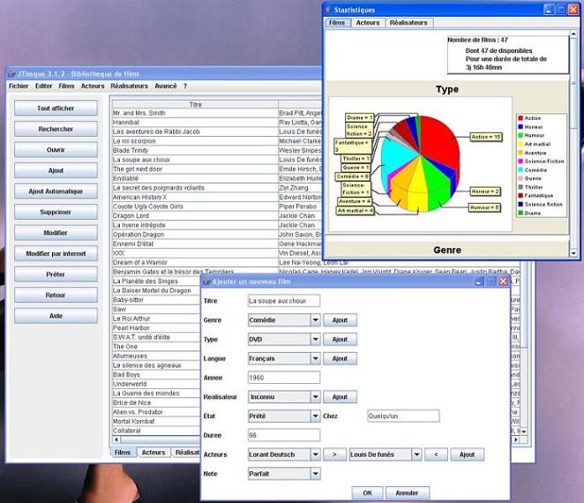Click the Prêter button
Viewport: 584px width, 503px height.
click(x=56, y=274)
